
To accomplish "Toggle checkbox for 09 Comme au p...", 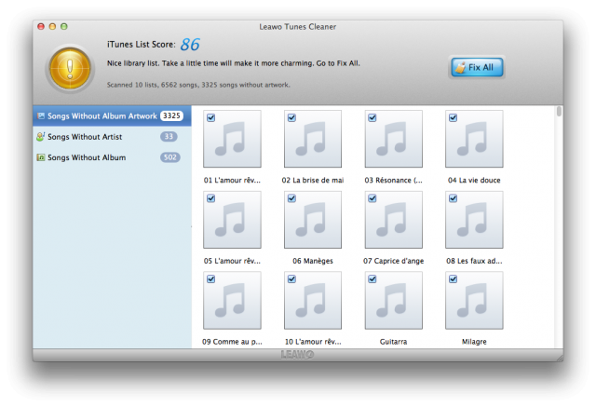I will click(211, 279).
